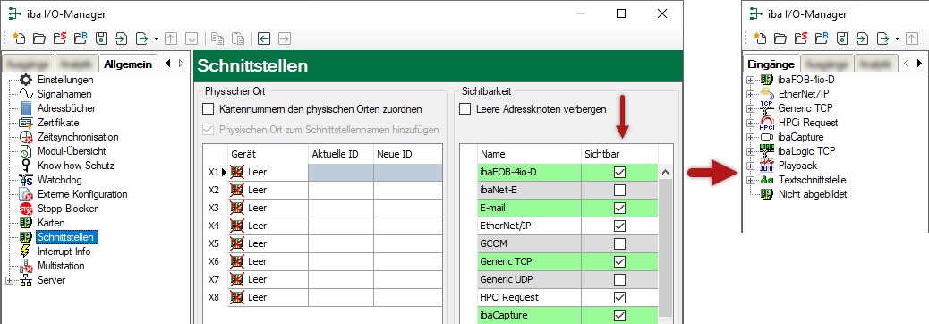
Task: Select Signalnamen tree entry
Action: point(64,94)
